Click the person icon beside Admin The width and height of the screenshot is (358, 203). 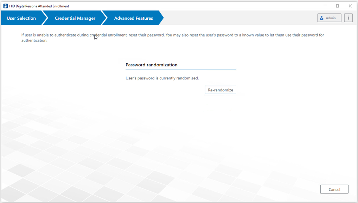321,18
